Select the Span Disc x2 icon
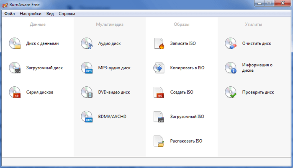The height and width of the screenshot is (168, 293). click(15, 92)
